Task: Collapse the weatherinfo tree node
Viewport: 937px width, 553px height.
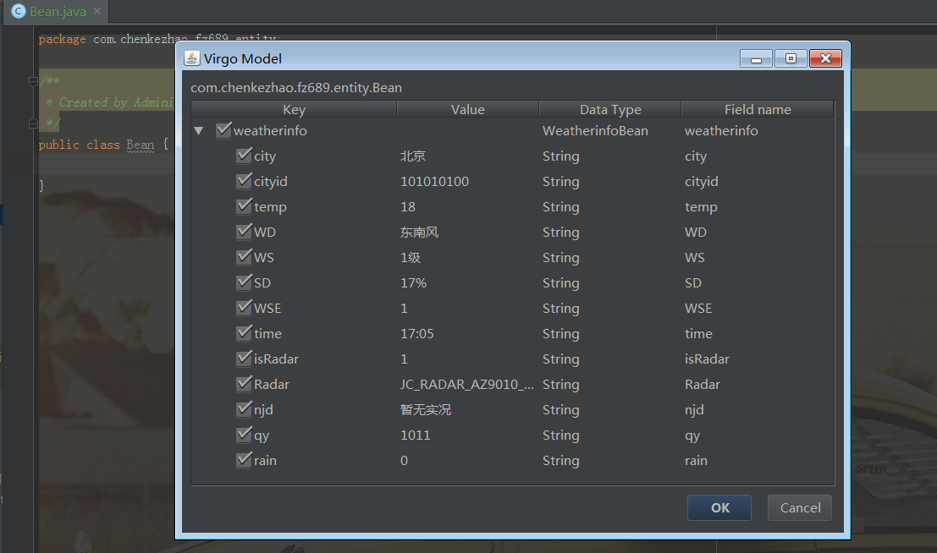Action: tap(199, 131)
